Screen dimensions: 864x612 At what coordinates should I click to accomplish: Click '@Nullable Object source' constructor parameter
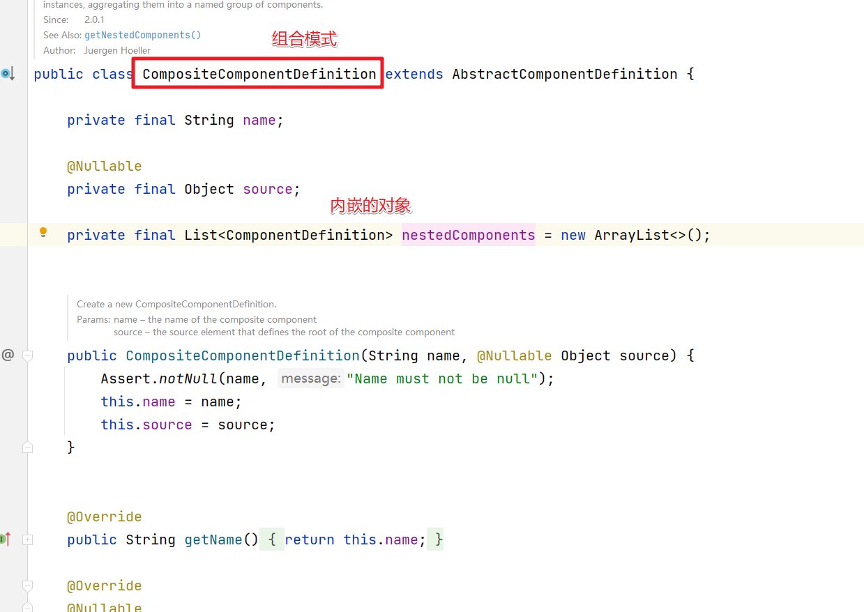(x=573, y=355)
